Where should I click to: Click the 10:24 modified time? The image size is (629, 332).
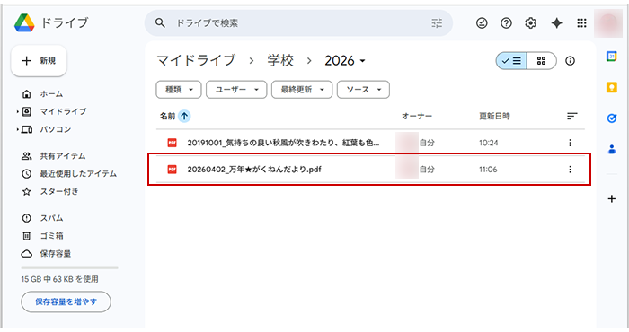coord(489,143)
